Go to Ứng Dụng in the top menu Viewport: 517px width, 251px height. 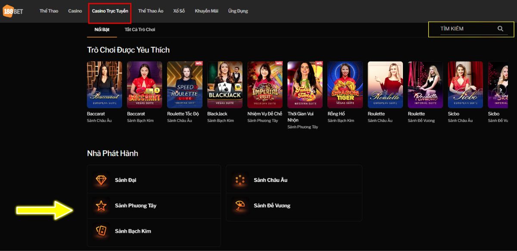point(238,11)
